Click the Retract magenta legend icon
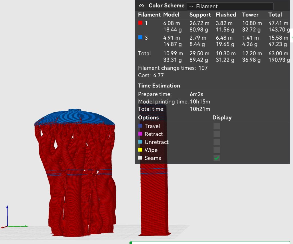 pos(141,134)
